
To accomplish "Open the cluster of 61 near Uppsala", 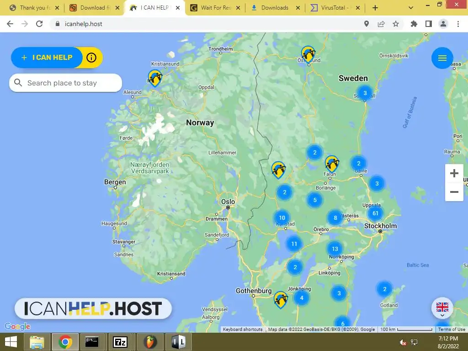I will tap(376, 213).
